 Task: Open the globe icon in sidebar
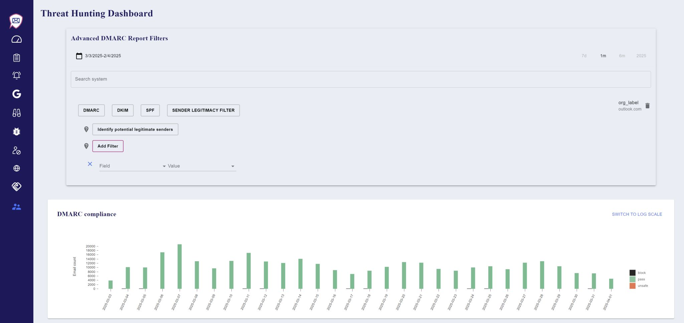pyautogui.click(x=16, y=168)
